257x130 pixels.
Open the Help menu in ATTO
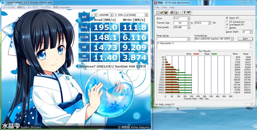click(x=172, y=7)
